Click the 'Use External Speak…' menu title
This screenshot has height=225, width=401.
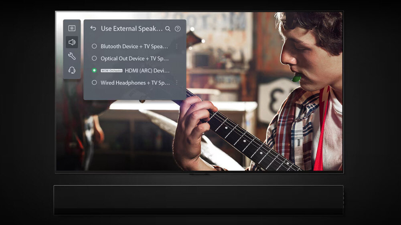(x=132, y=29)
